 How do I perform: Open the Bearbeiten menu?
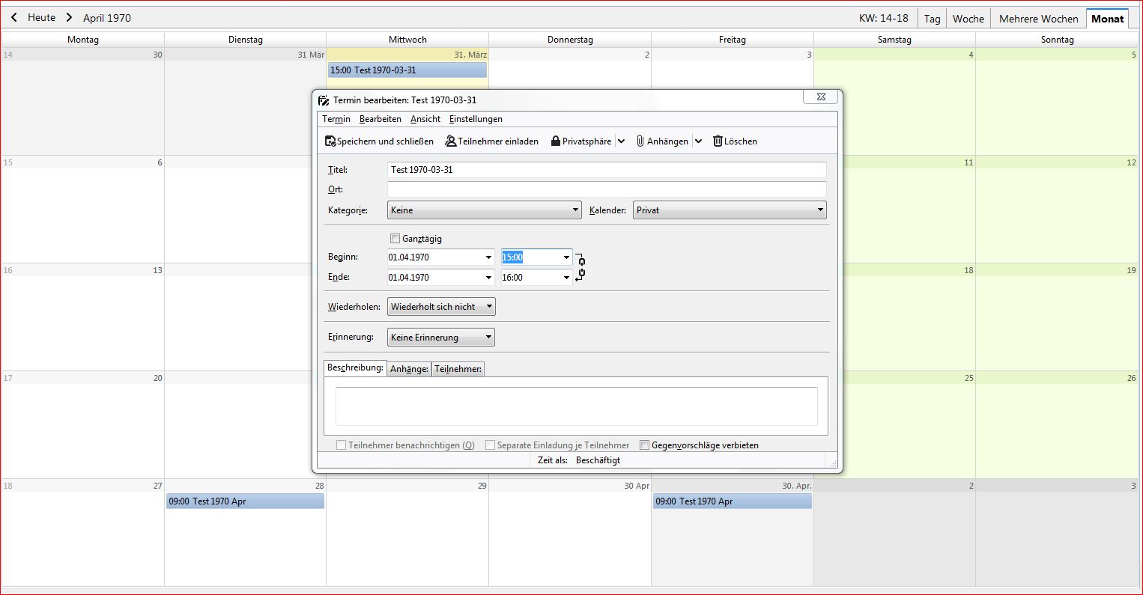tap(380, 119)
